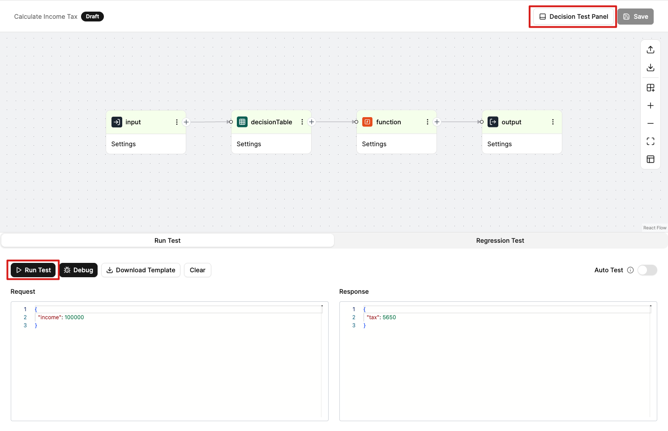
Task: Click the output node exit icon
Action: click(493, 122)
